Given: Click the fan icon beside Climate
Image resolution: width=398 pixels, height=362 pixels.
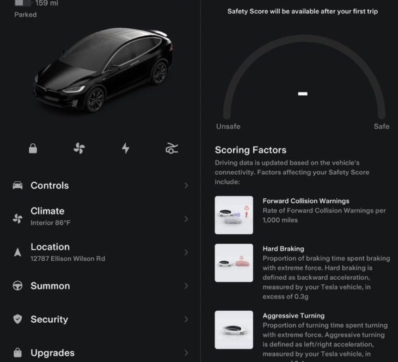Looking at the screenshot, I should [x=18, y=219].
